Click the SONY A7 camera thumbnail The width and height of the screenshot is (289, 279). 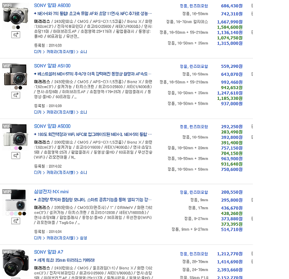pyautogui.click(x=16, y=263)
